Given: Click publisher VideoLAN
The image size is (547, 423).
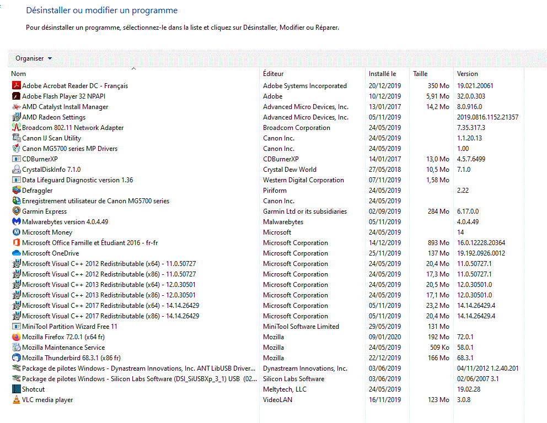Looking at the screenshot, I should coord(278,399).
